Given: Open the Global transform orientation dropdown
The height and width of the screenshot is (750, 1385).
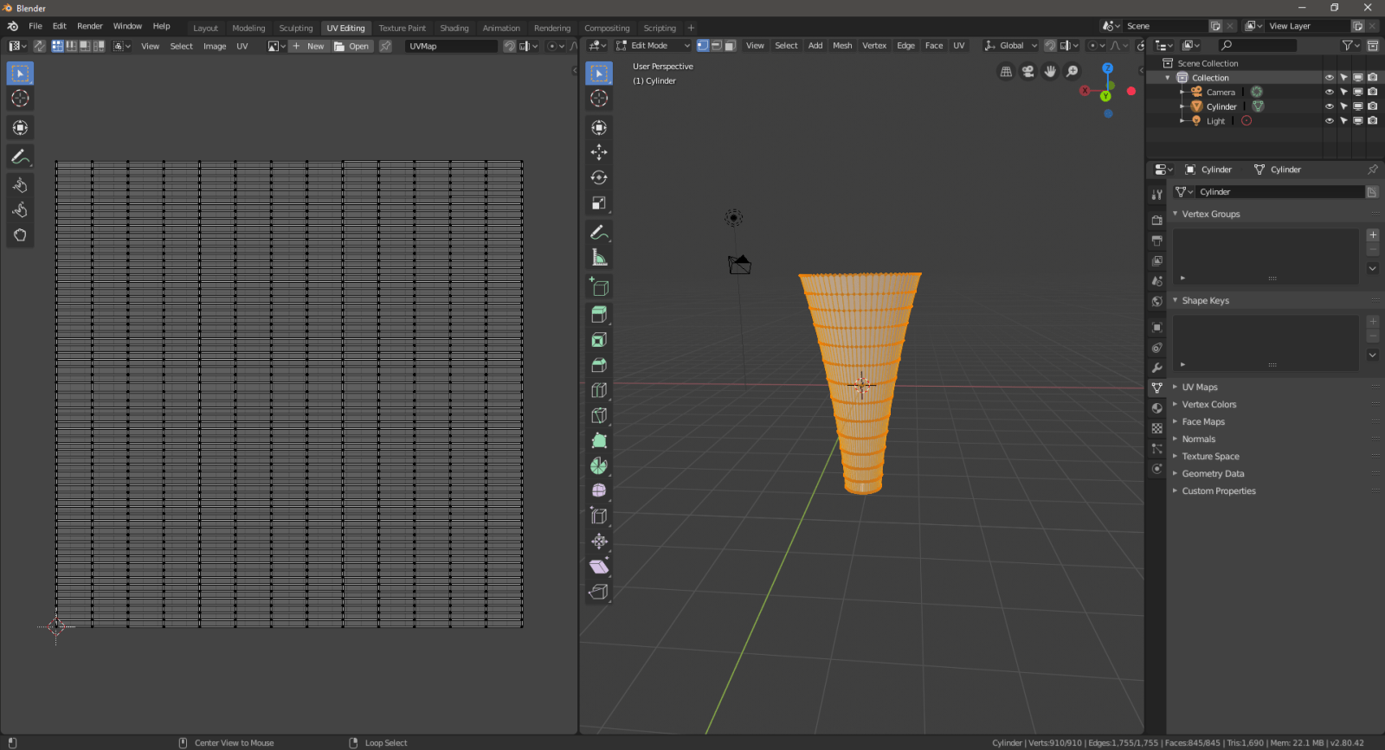Looking at the screenshot, I should (x=1011, y=46).
